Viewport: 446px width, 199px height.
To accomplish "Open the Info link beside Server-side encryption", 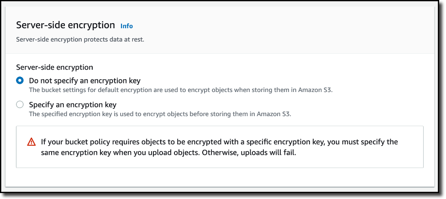I will (x=126, y=26).
